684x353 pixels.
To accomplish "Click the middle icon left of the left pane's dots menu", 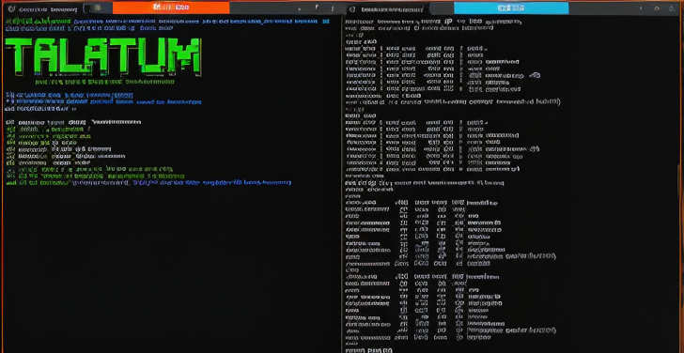I will [317, 7].
